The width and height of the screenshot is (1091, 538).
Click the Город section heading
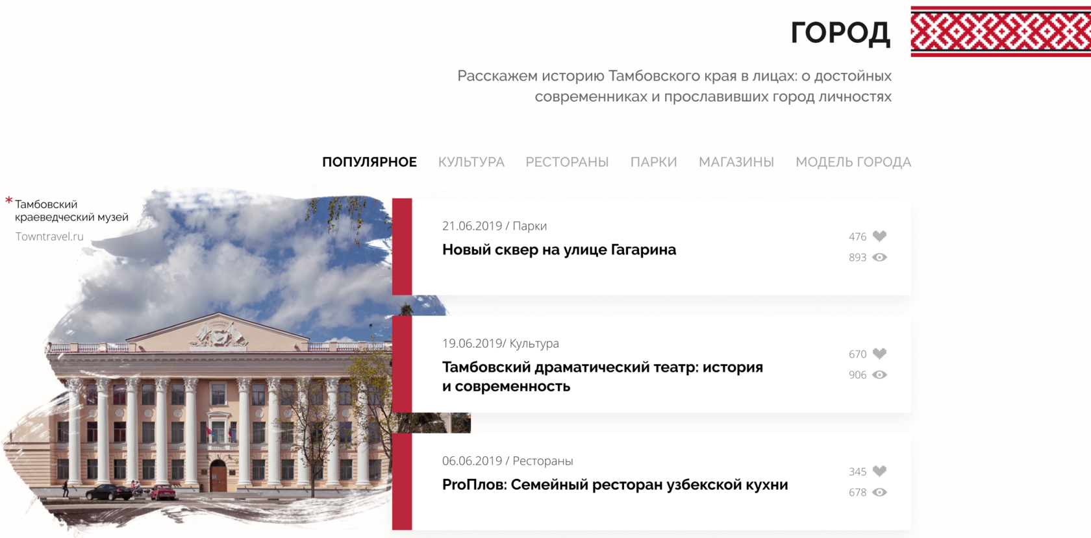point(840,32)
